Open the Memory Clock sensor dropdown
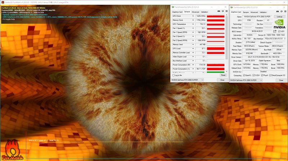This screenshot has width=288, height=161. click(193, 20)
